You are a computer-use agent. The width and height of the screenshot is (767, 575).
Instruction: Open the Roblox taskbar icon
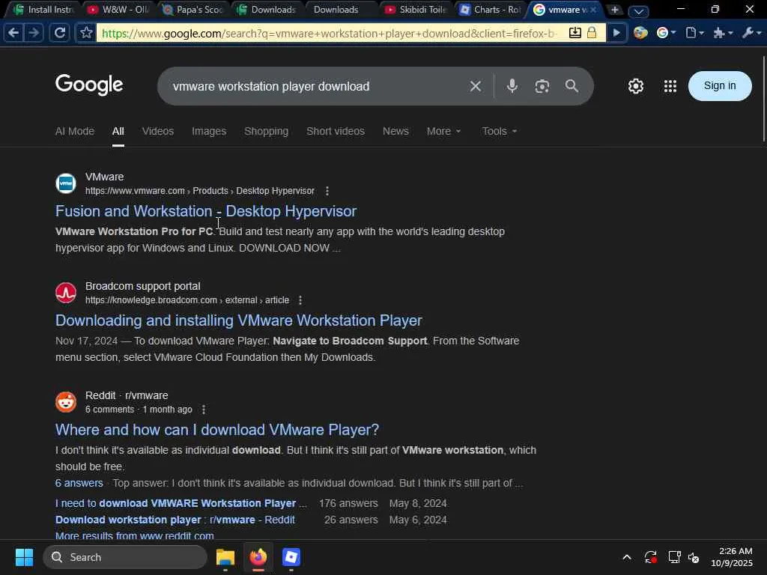291,557
